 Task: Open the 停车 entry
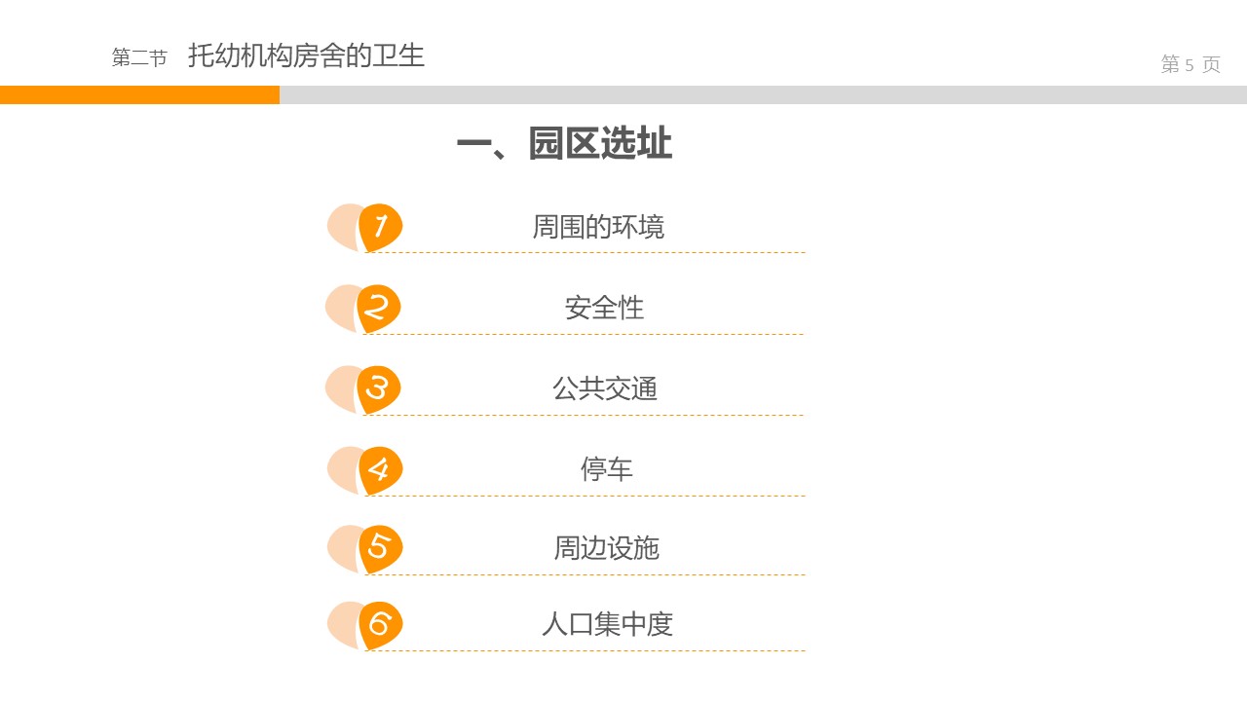click(606, 469)
